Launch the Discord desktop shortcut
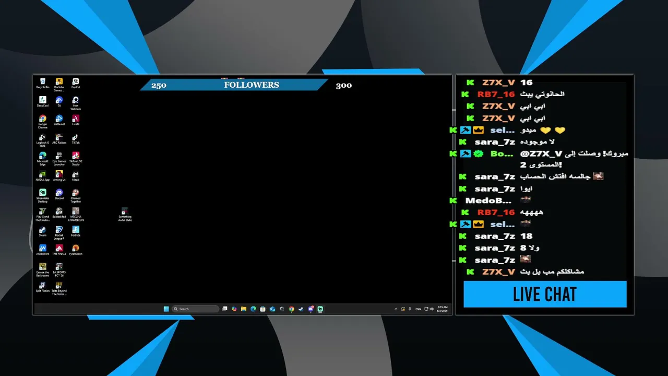Viewport: 668px width, 376px height. 59,194
